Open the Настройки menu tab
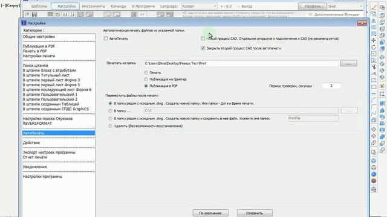Screen dimensions: 387x217 [x=66, y=6]
